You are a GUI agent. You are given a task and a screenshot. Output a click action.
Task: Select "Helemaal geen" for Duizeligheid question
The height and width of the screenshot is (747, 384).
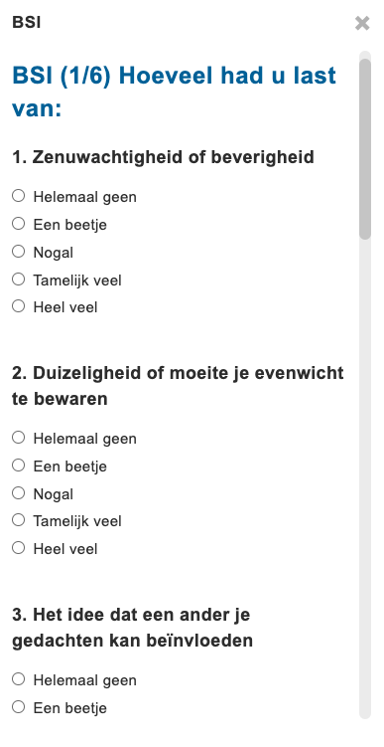point(19,438)
